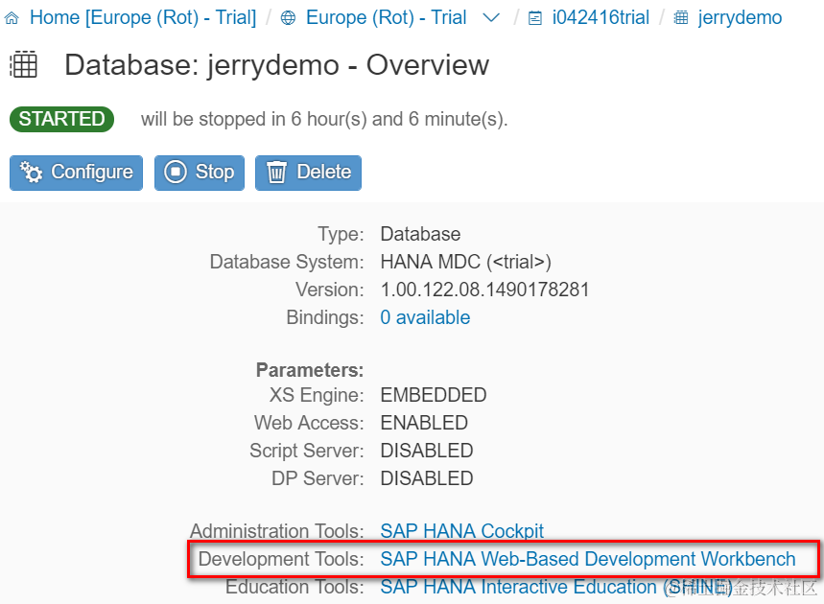This screenshot has width=824, height=604.
Task: Click the DP Server DISABLED value
Action: pyautogui.click(x=427, y=478)
